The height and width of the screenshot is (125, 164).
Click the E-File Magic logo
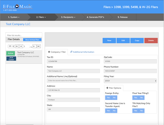[18, 6]
